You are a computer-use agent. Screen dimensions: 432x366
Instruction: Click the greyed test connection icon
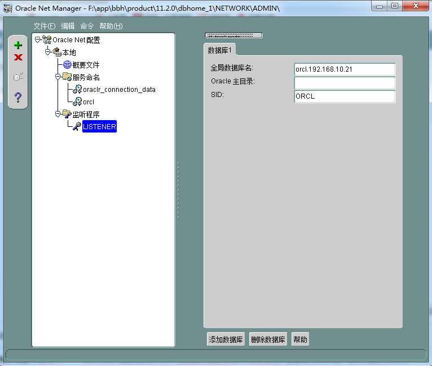pyautogui.click(x=18, y=77)
